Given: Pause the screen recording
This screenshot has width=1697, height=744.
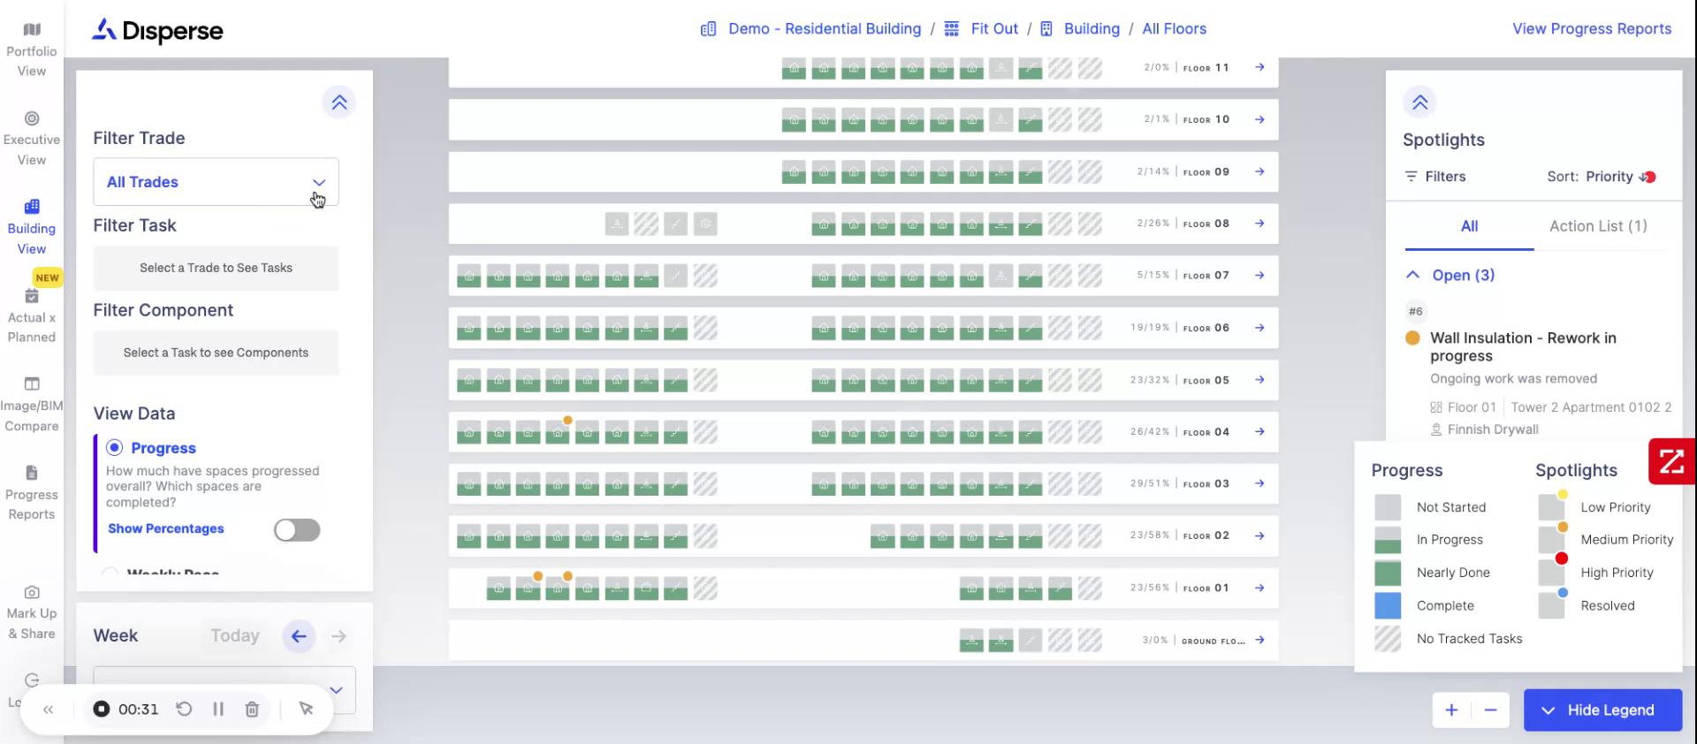Looking at the screenshot, I should click(218, 709).
